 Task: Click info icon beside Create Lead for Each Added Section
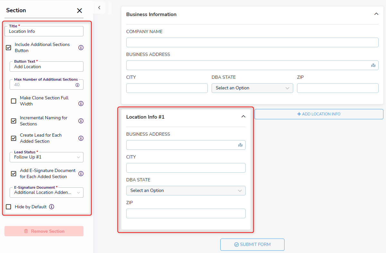coord(81,138)
